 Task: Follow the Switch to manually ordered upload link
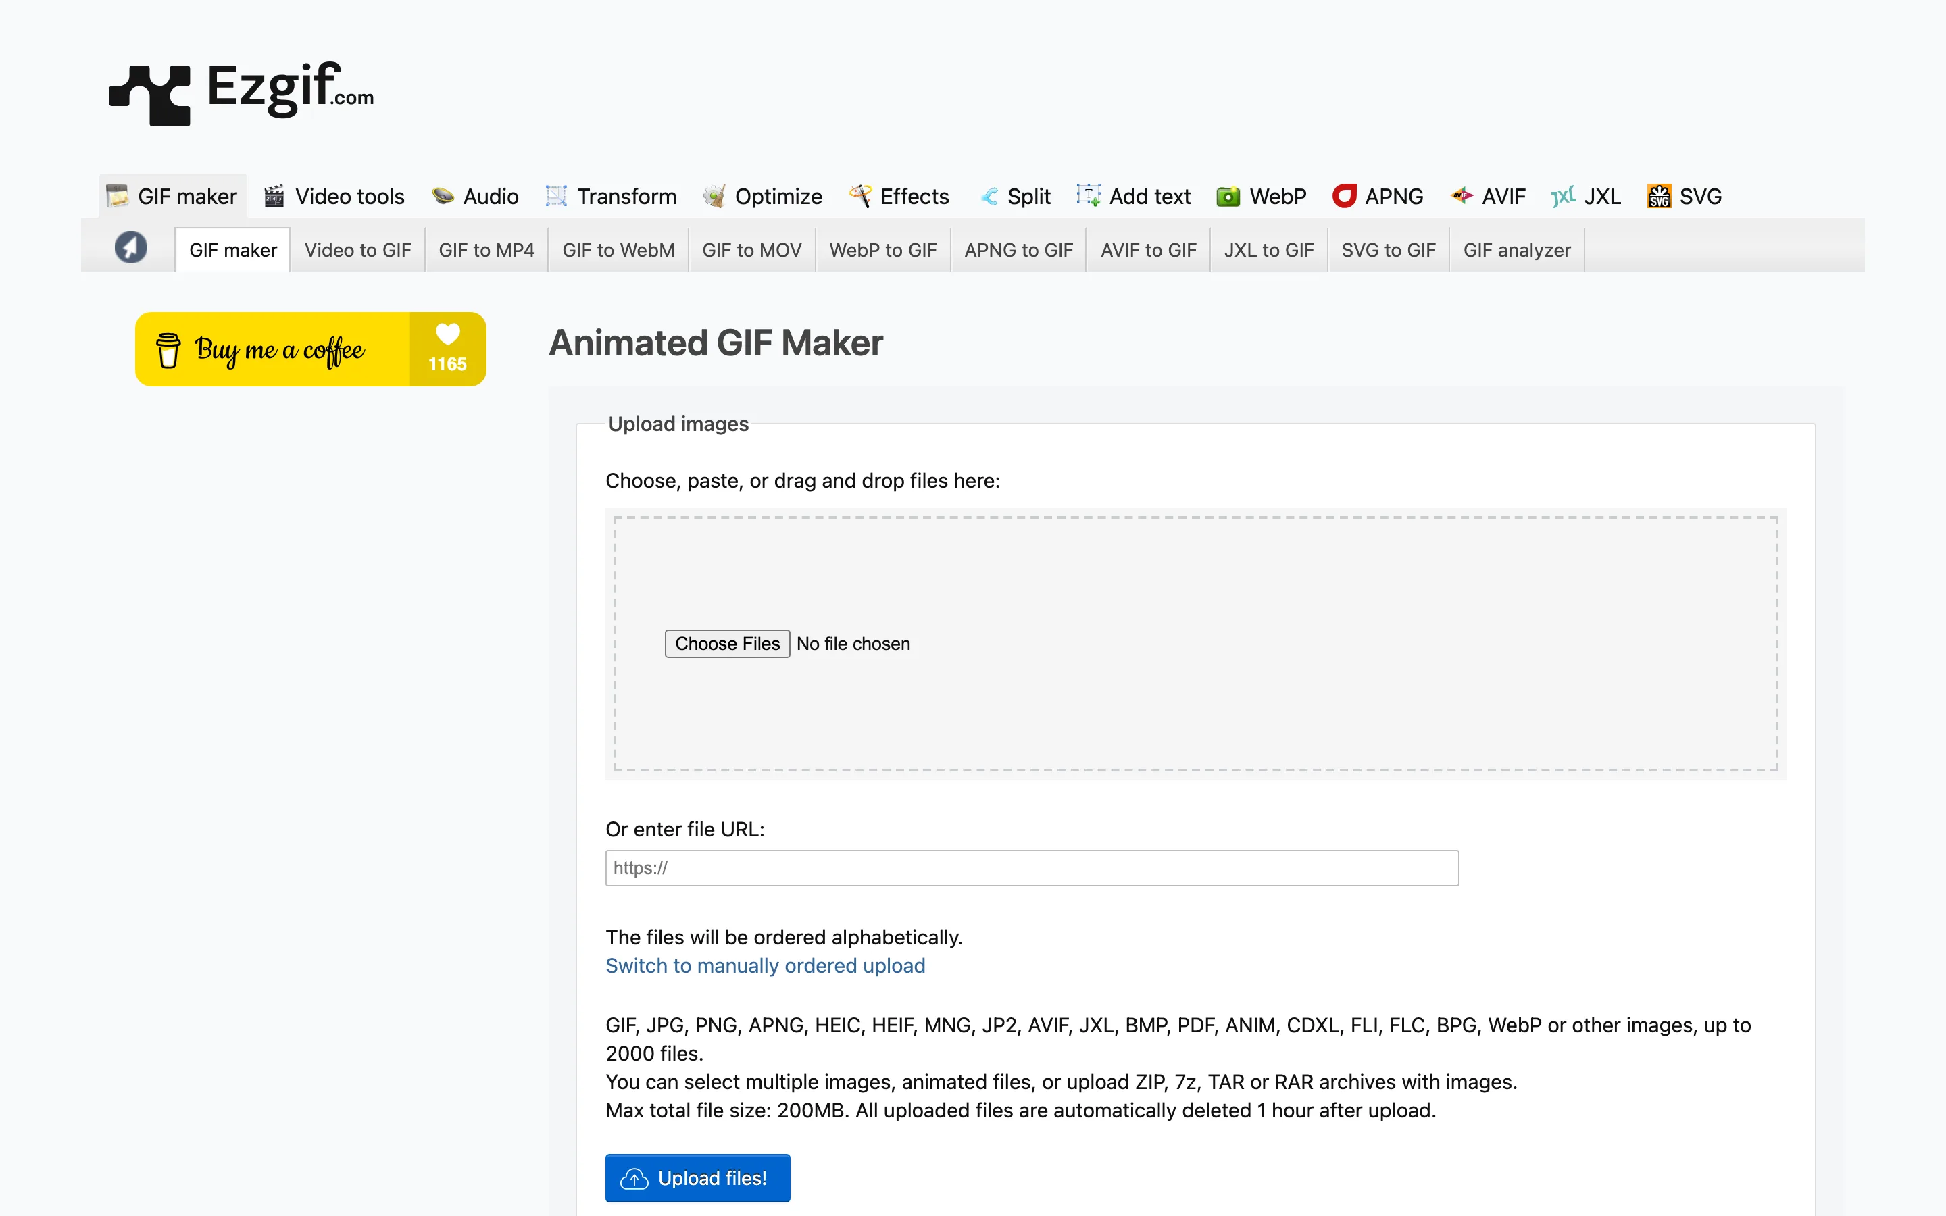pyautogui.click(x=765, y=966)
